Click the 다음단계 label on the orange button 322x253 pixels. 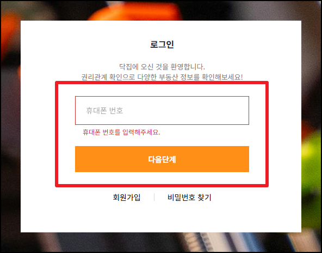[162, 159]
